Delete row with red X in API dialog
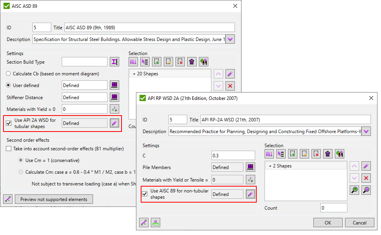The image size is (381, 235). pos(366,178)
